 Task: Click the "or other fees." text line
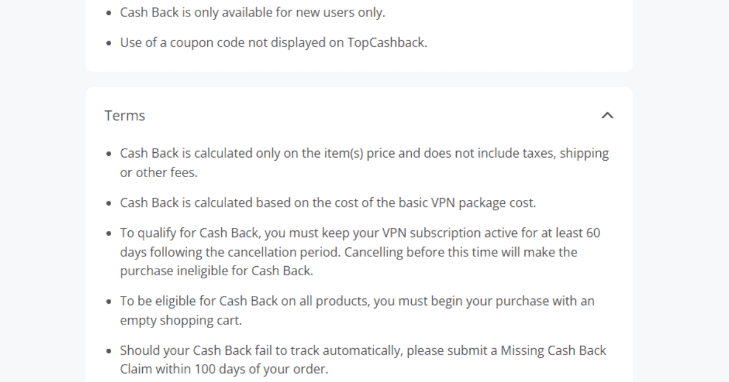(159, 172)
